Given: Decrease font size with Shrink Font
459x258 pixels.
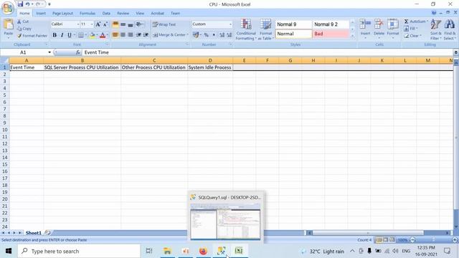Looking at the screenshot, I should point(105,24).
